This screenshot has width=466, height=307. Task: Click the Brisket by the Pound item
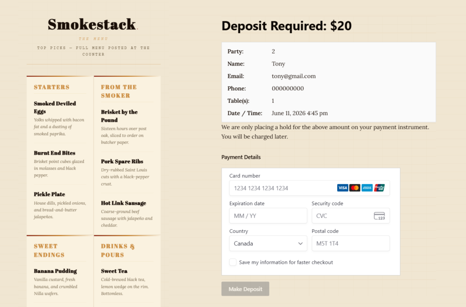coord(119,116)
